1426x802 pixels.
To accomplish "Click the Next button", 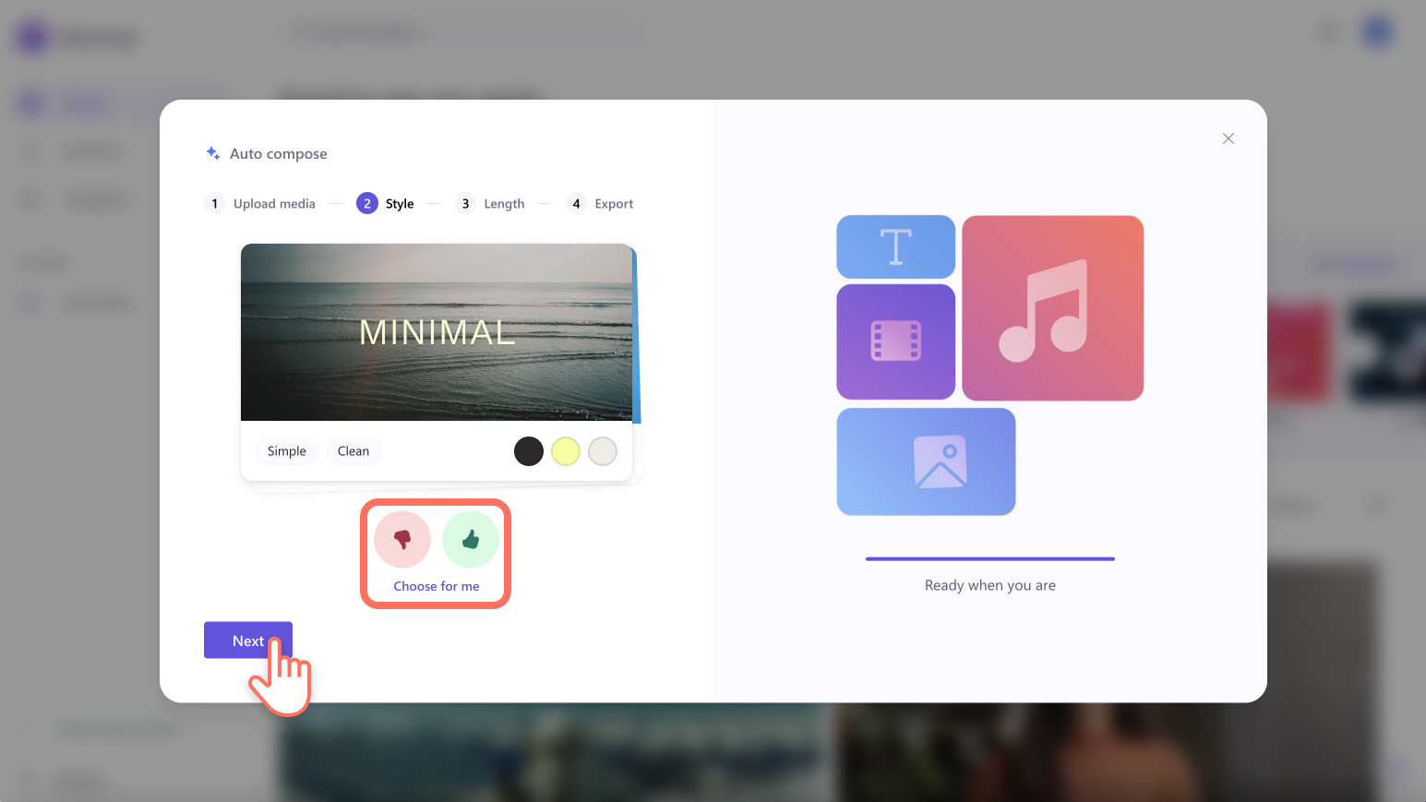I will 247,640.
